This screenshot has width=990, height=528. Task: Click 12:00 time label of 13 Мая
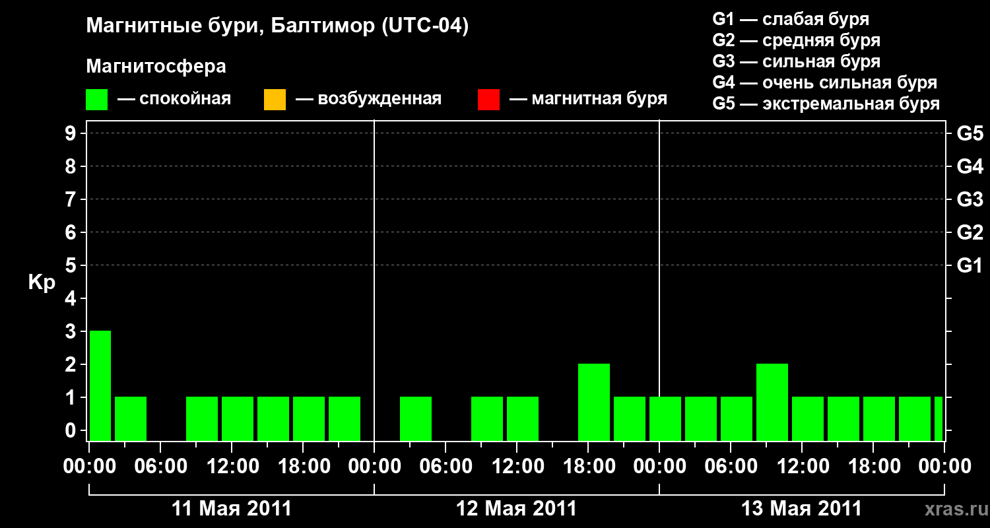[x=803, y=467]
